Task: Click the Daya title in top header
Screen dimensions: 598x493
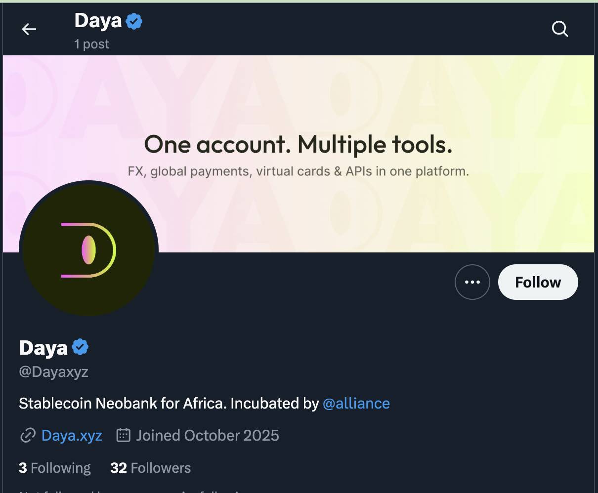Action: pos(98,21)
